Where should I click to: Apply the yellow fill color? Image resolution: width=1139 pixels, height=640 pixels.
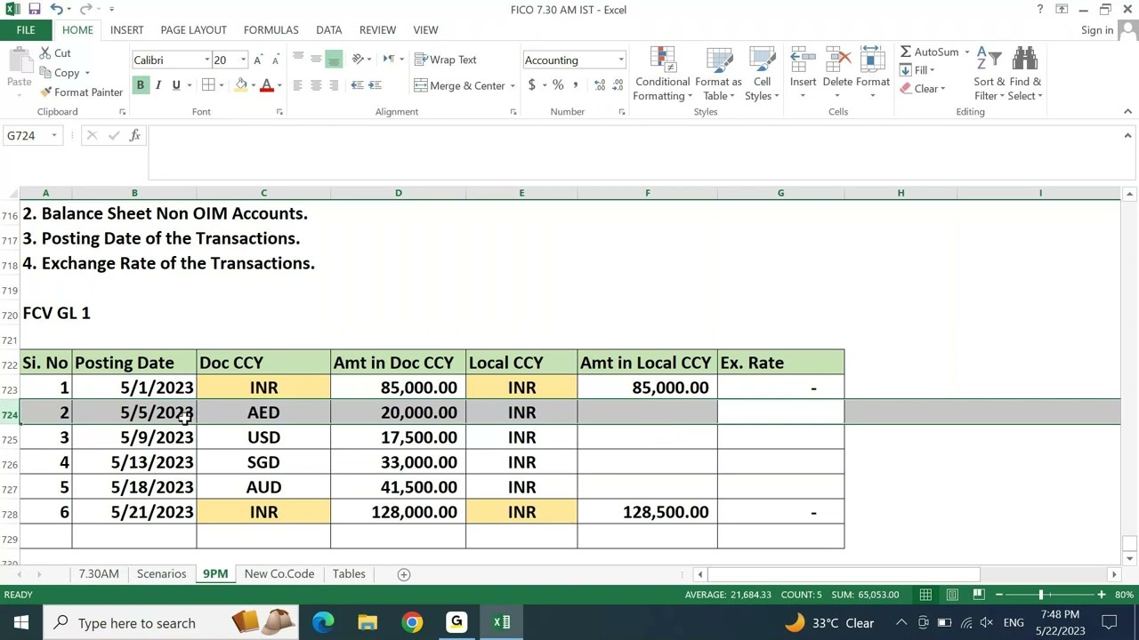click(x=241, y=85)
